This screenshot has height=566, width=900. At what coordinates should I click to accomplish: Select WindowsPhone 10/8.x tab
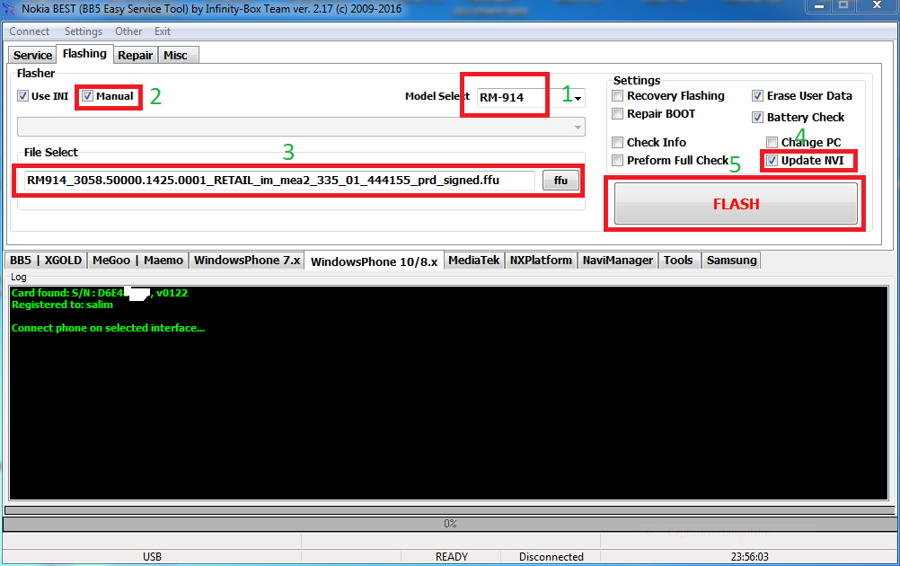coord(375,261)
